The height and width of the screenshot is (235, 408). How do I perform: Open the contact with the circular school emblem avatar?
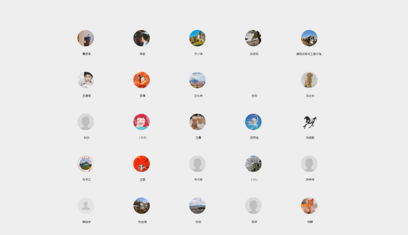(85, 164)
